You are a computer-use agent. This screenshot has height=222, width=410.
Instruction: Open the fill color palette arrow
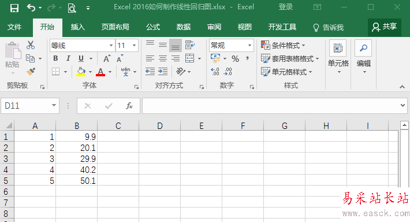tap(91, 72)
